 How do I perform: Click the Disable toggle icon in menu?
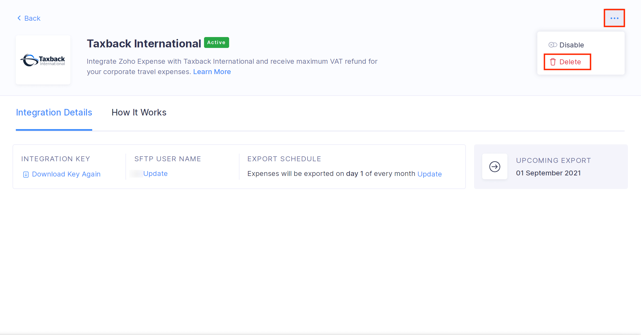tap(553, 45)
